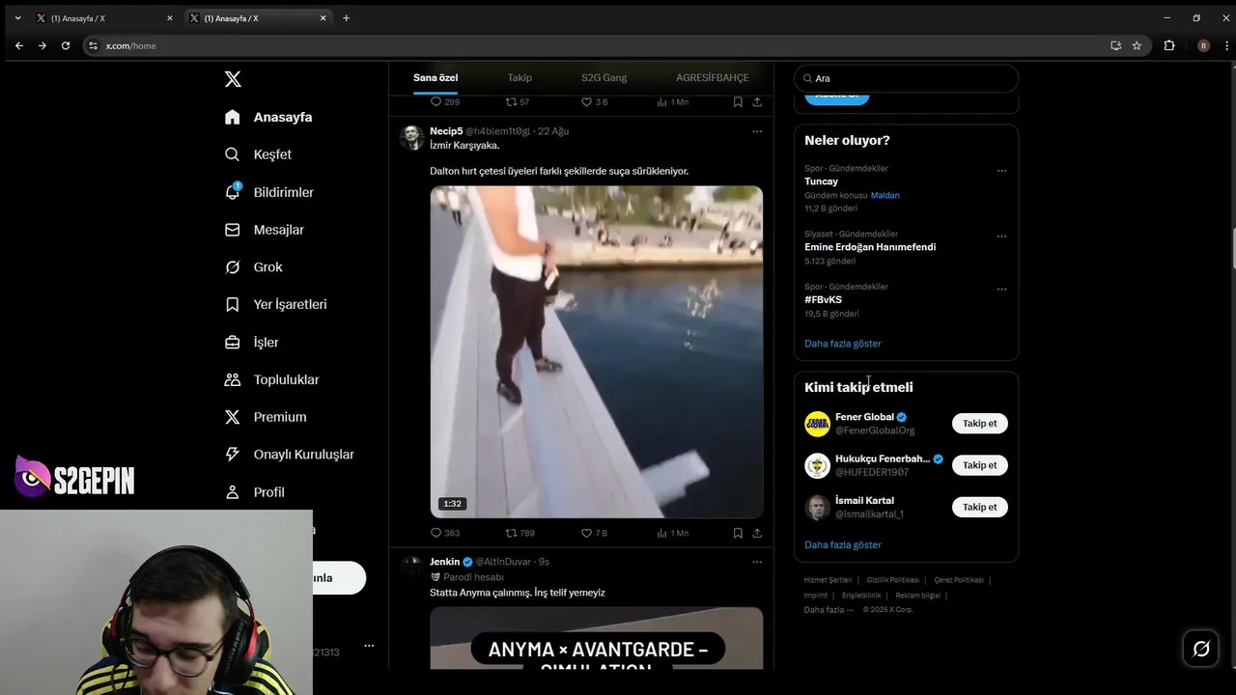The height and width of the screenshot is (695, 1236).
Task: Open Jenkin profile name
Action: tap(444, 562)
